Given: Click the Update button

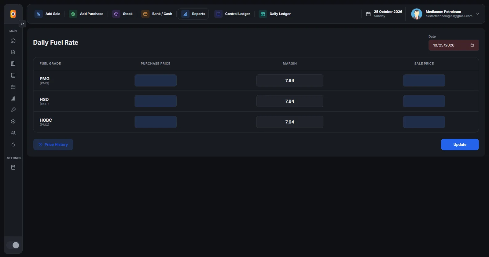Looking at the screenshot, I should [x=460, y=145].
